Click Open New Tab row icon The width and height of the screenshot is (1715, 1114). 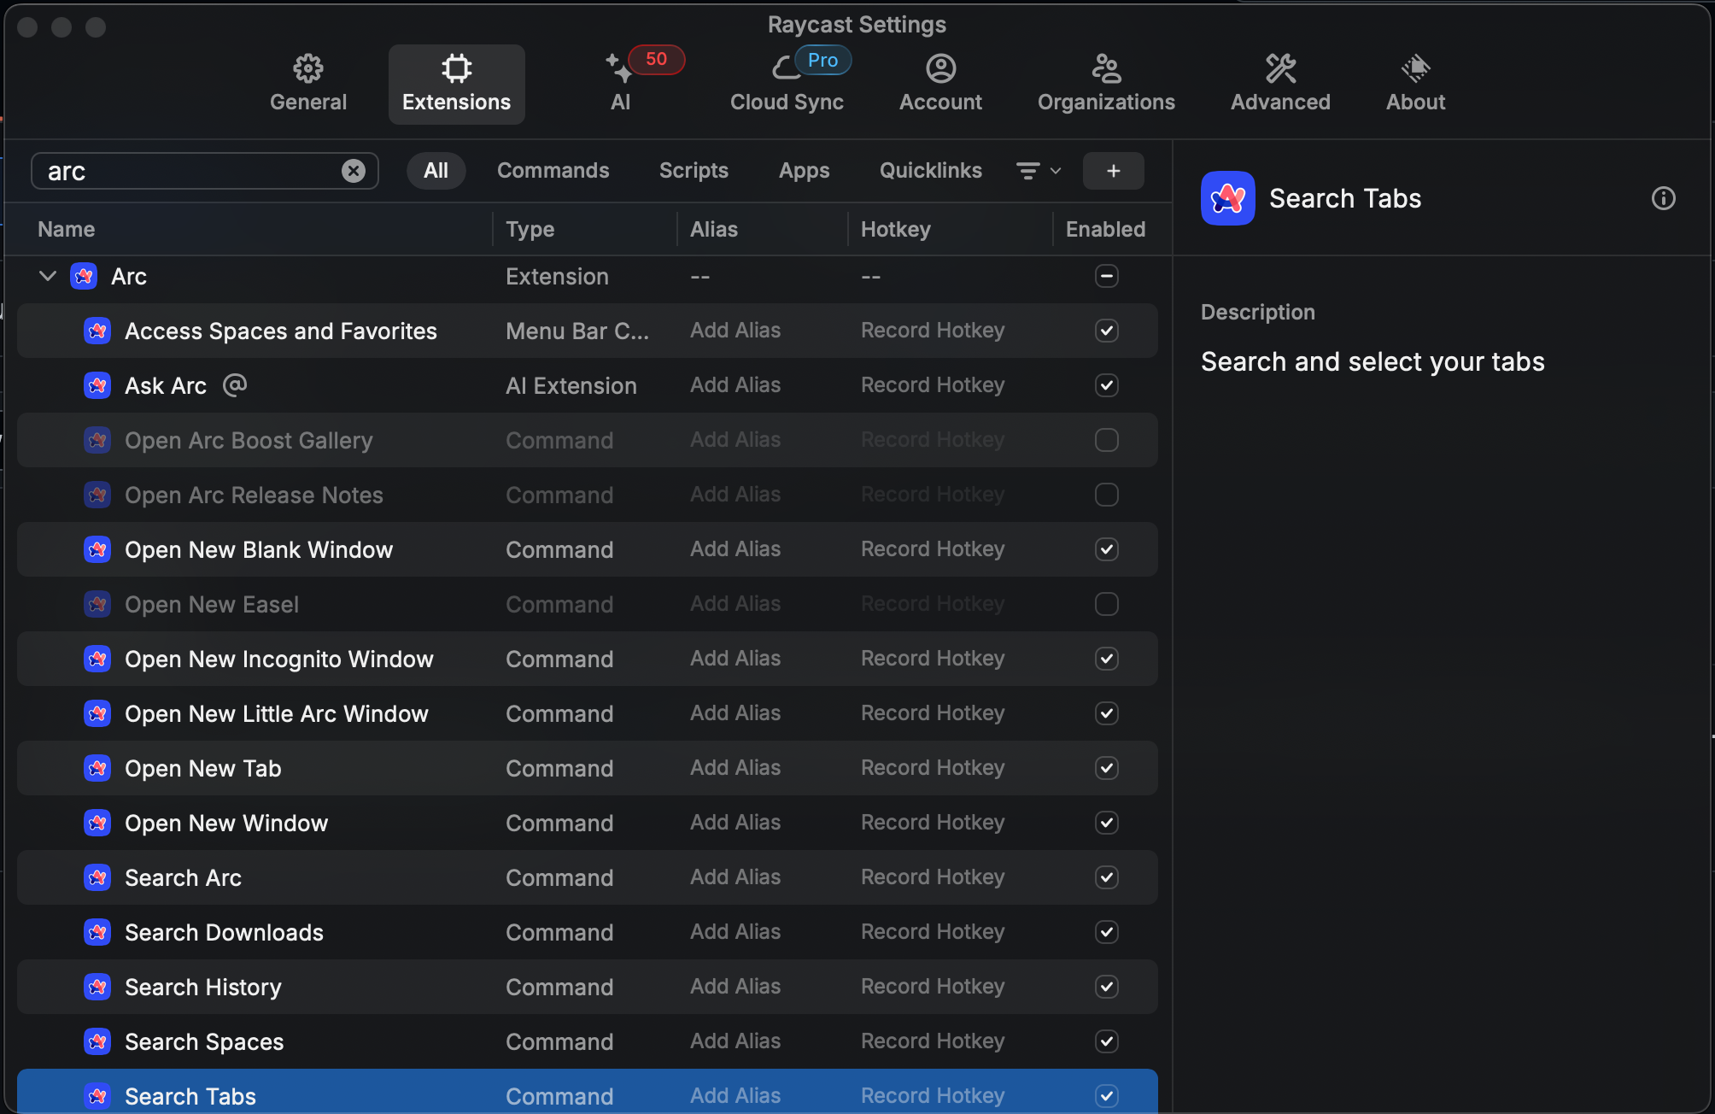point(97,768)
